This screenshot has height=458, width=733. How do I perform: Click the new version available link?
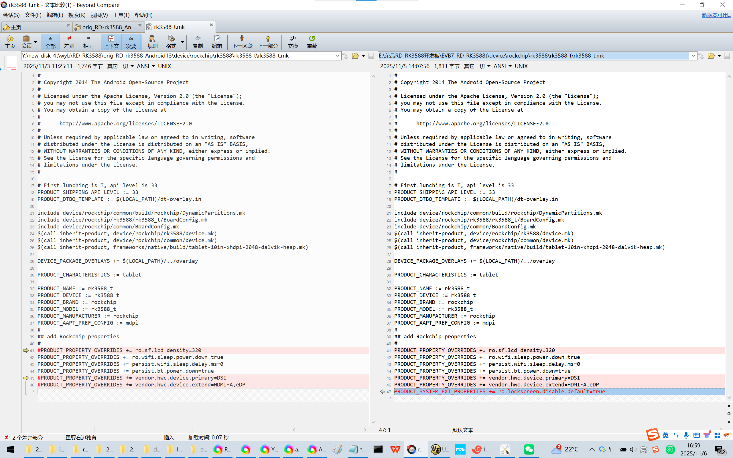click(x=716, y=15)
